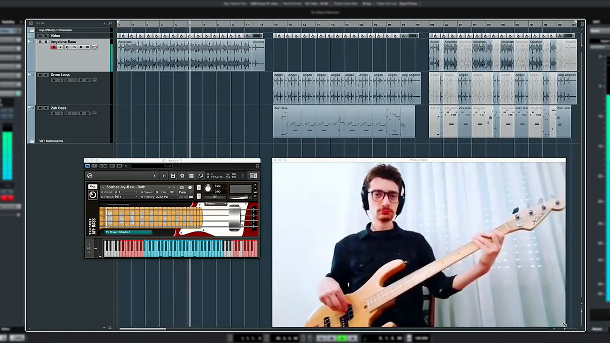
Task: Solo the Drum Loop track
Action: click(46, 75)
